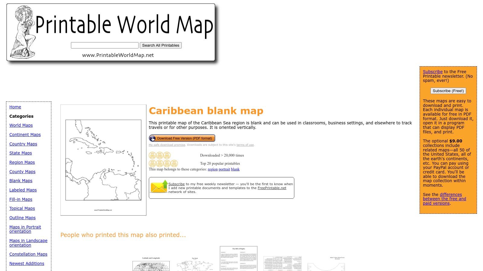The image size is (483, 271).
Task: Select Constellation Maps from the sidebar
Action: pos(28,254)
